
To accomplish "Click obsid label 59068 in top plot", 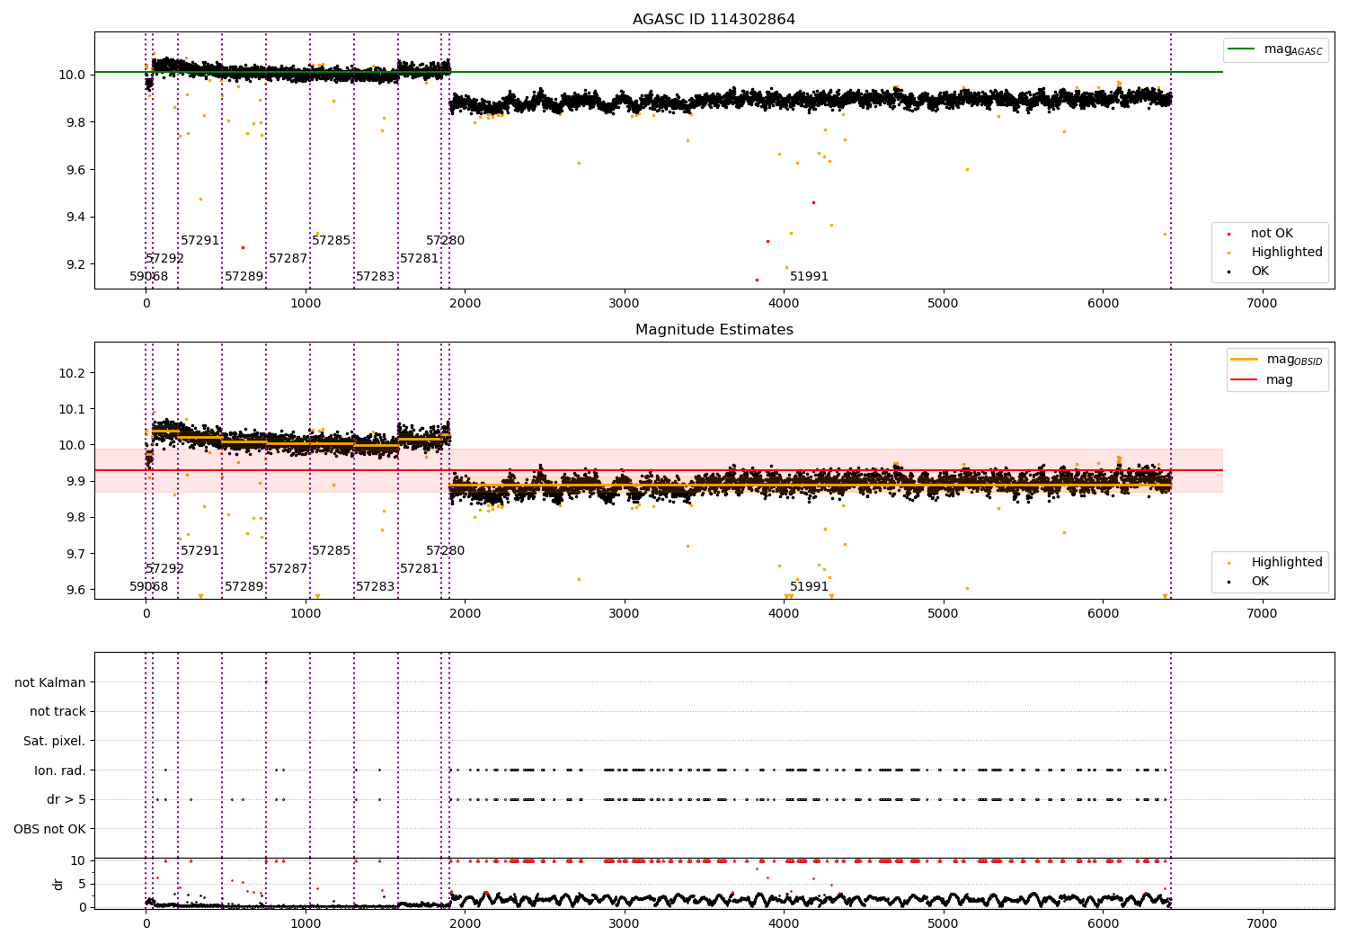I will (149, 277).
